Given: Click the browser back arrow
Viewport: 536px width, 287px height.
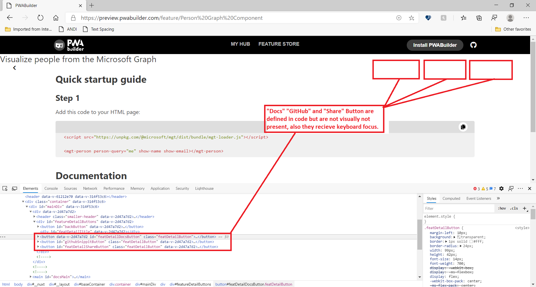Looking at the screenshot, I should pos(10,18).
